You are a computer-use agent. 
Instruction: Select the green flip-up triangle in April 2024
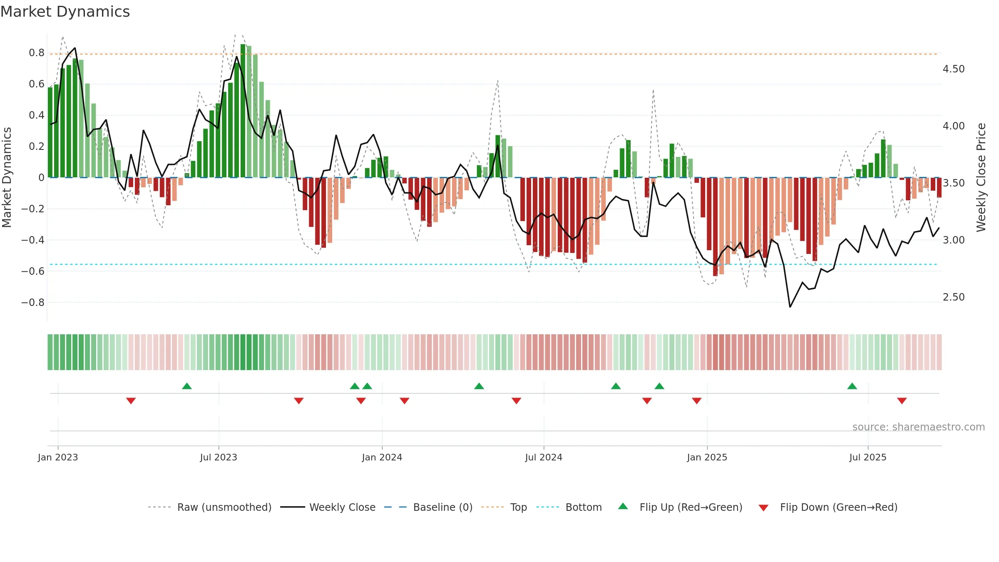coord(479,386)
